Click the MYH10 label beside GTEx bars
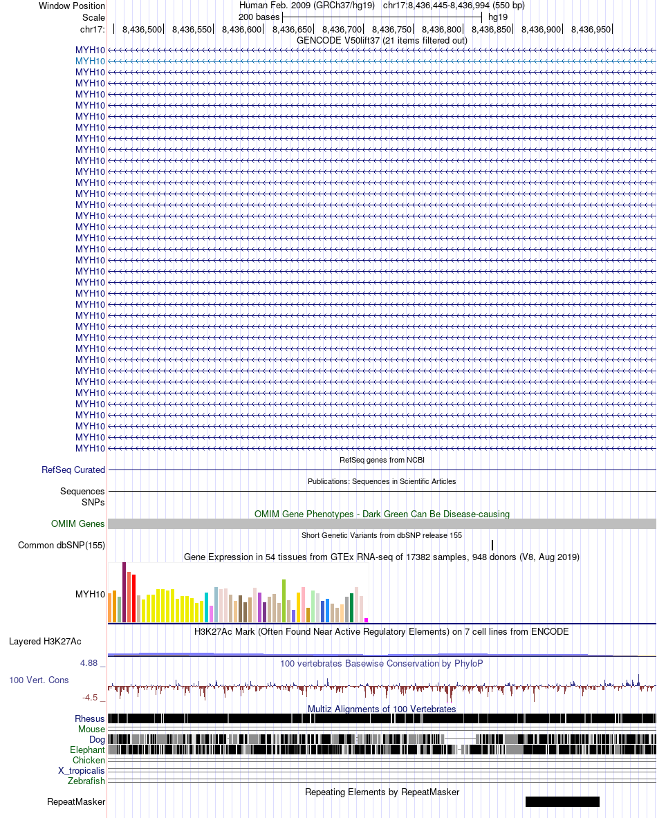The height and width of the screenshot is (818, 657). click(90, 594)
